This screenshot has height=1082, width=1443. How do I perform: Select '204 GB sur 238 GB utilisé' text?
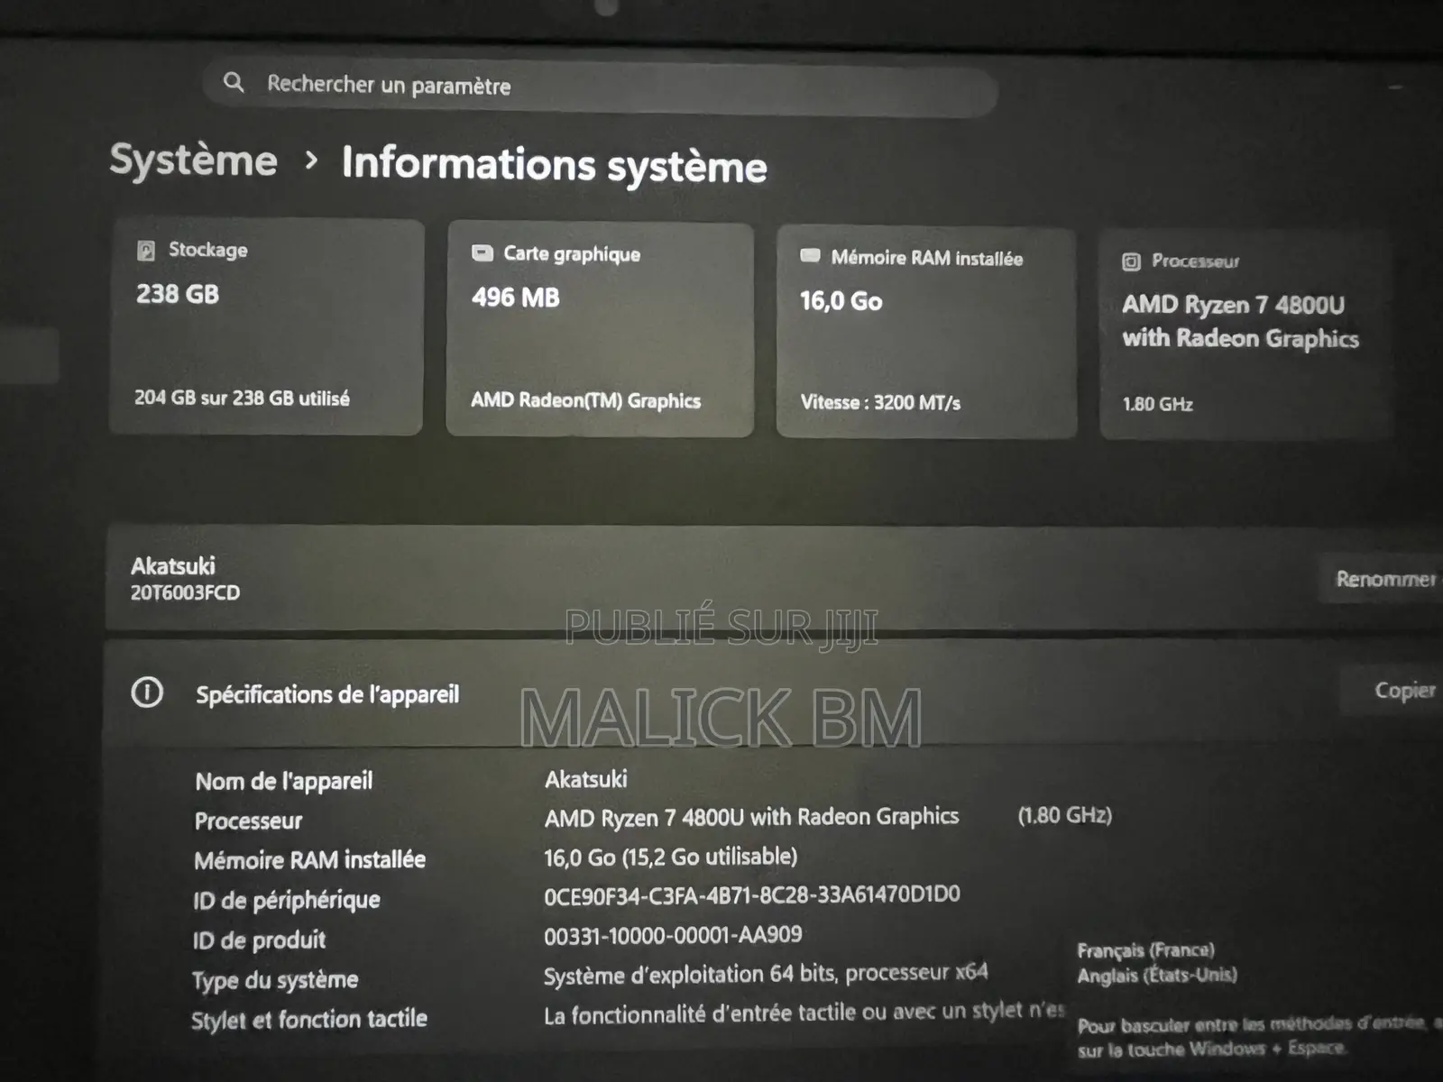pyautogui.click(x=242, y=398)
